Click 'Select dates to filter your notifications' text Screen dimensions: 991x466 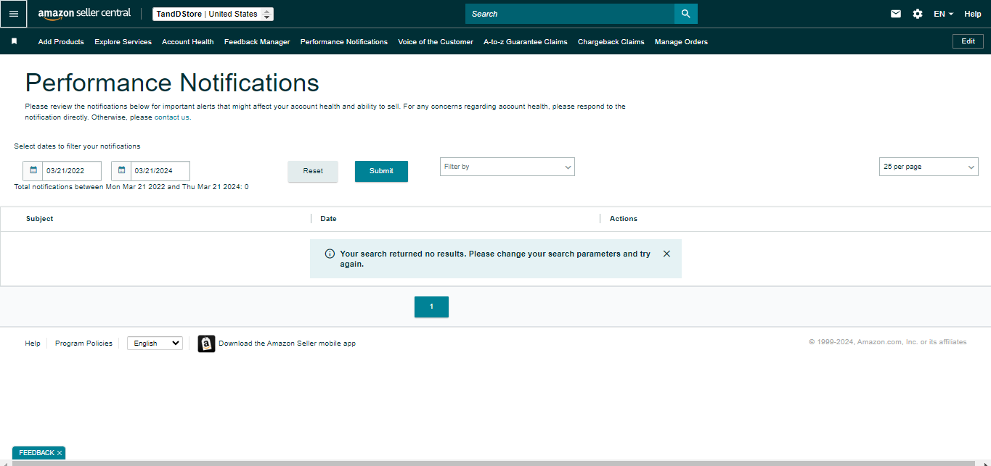(77, 146)
